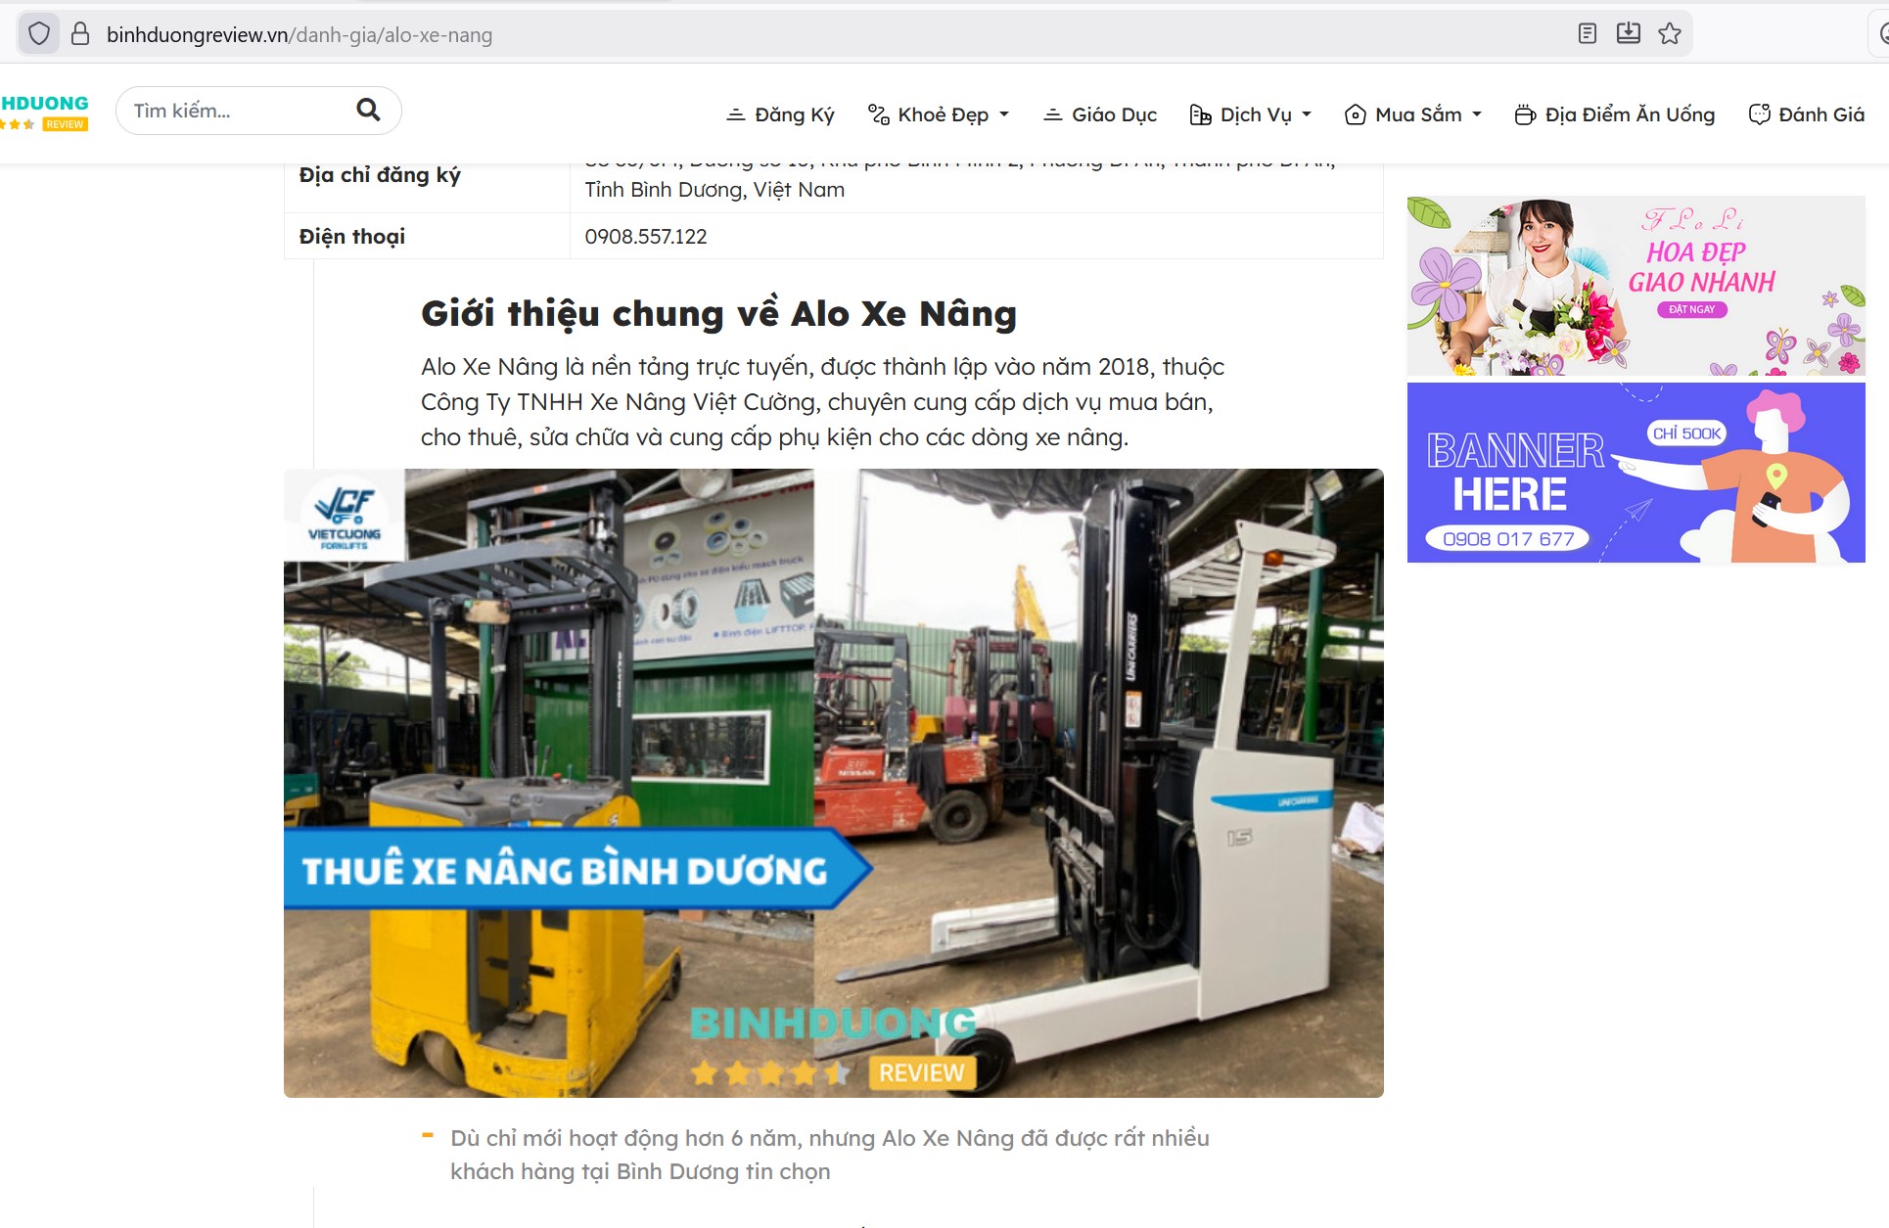Click the search magnifier icon
The height and width of the screenshot is (1228, 1889).
pos(367,110)
